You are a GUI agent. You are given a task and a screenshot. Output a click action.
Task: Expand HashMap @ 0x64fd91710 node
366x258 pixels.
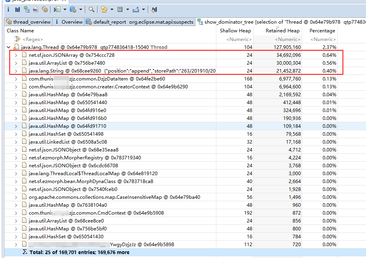pyautogui.click(x=16, y=126)
